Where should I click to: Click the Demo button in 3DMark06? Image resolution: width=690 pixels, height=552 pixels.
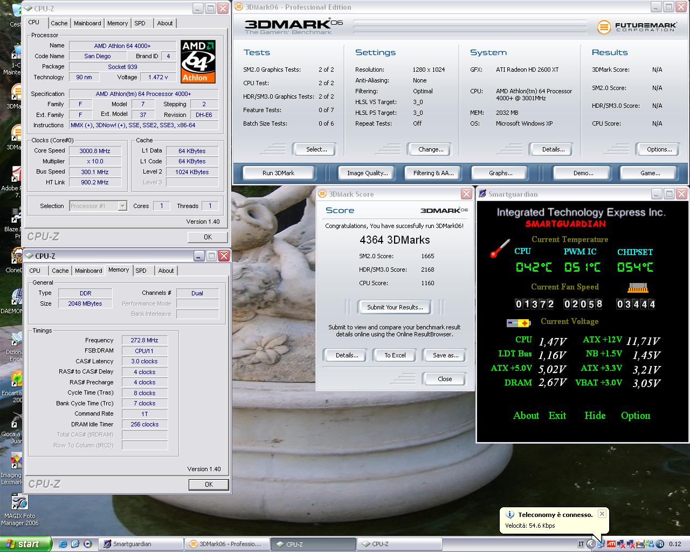[583, 173]
